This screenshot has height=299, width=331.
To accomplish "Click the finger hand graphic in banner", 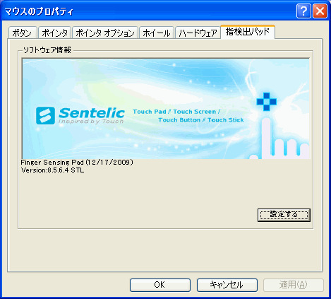I will pos(279,139).
